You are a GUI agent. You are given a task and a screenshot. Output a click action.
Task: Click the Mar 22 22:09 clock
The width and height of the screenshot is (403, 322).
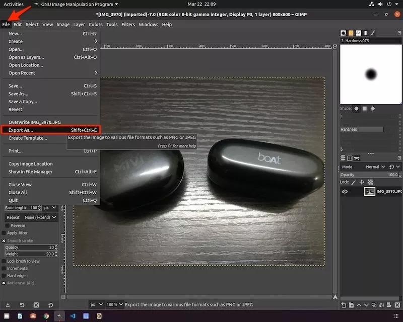[201, 5]
